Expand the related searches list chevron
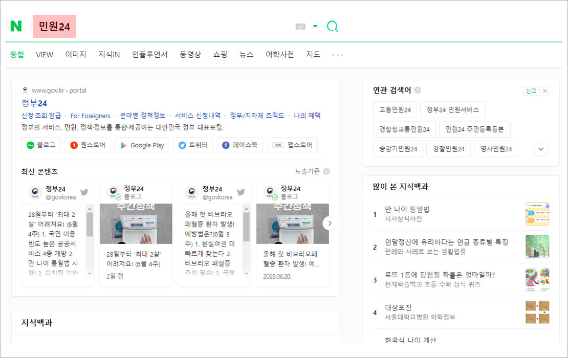Viewport: 568px width, 358px height. pyautogui.click(x=541, y=149)
